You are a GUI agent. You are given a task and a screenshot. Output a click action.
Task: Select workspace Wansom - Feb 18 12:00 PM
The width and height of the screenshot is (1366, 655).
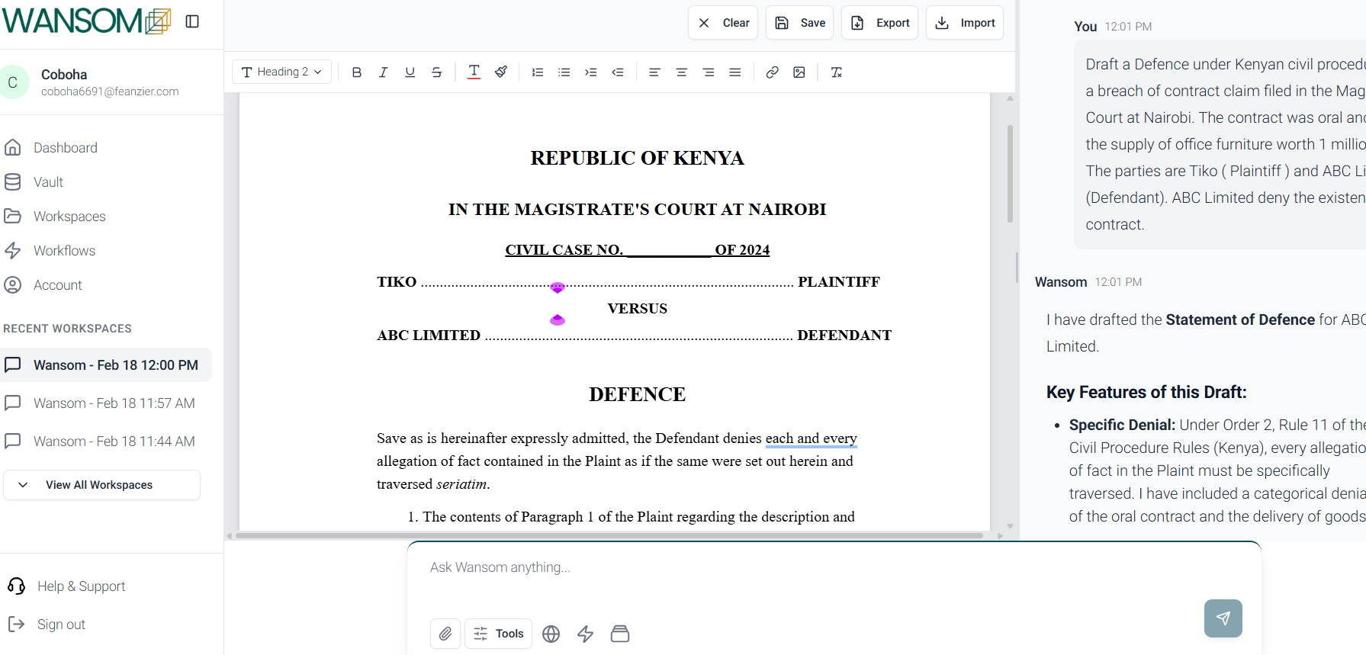tap(106, 365)
